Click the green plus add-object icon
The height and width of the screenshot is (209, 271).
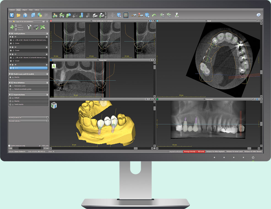coord(12,27)
